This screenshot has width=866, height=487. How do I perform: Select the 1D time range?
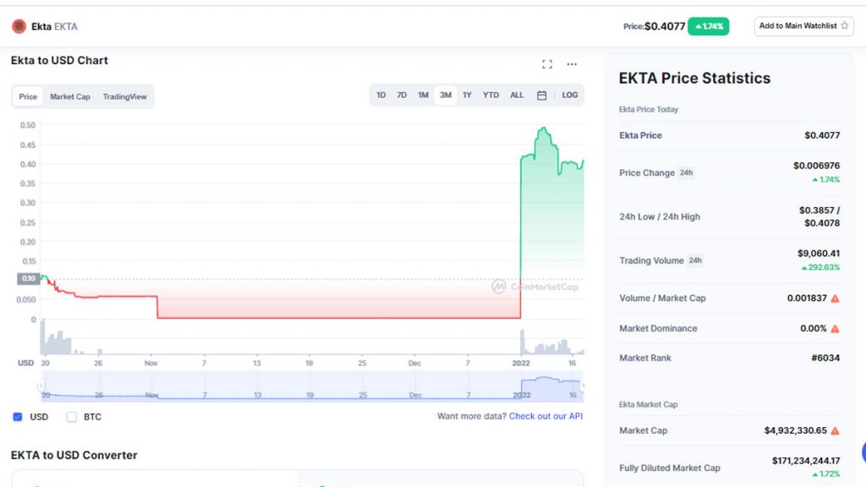[x=381, y=95]
